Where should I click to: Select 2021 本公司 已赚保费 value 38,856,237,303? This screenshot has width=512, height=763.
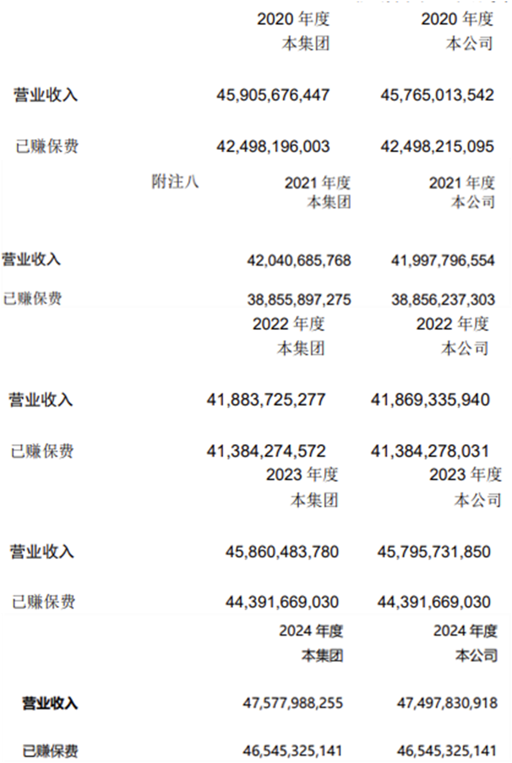(443, 299)
